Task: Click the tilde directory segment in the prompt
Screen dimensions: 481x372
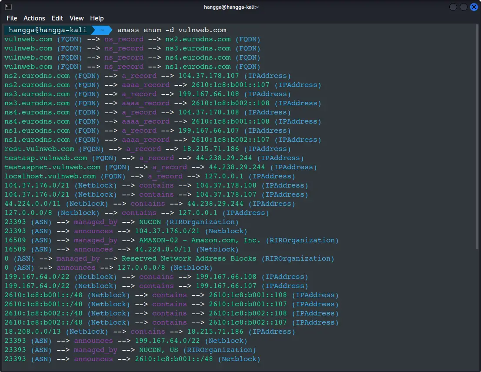Action: point(102,30)
